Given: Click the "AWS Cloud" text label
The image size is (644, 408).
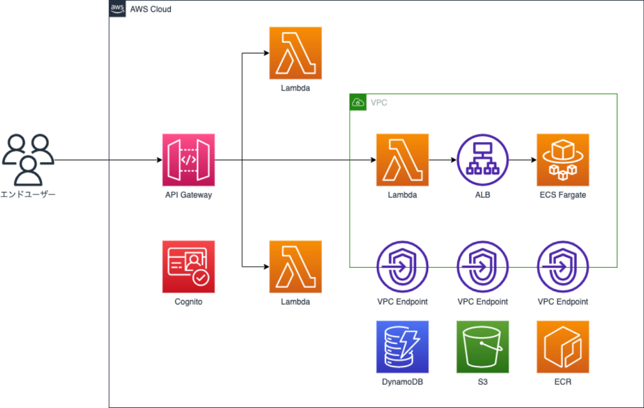Looking at the screenshot, I should click(x=150, y=9).
